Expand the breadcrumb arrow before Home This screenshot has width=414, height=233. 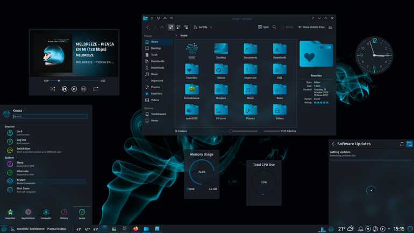pos(176,36)
